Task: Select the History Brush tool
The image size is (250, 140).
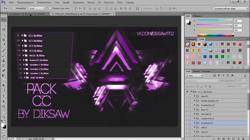Action: [x=4, y=65]
